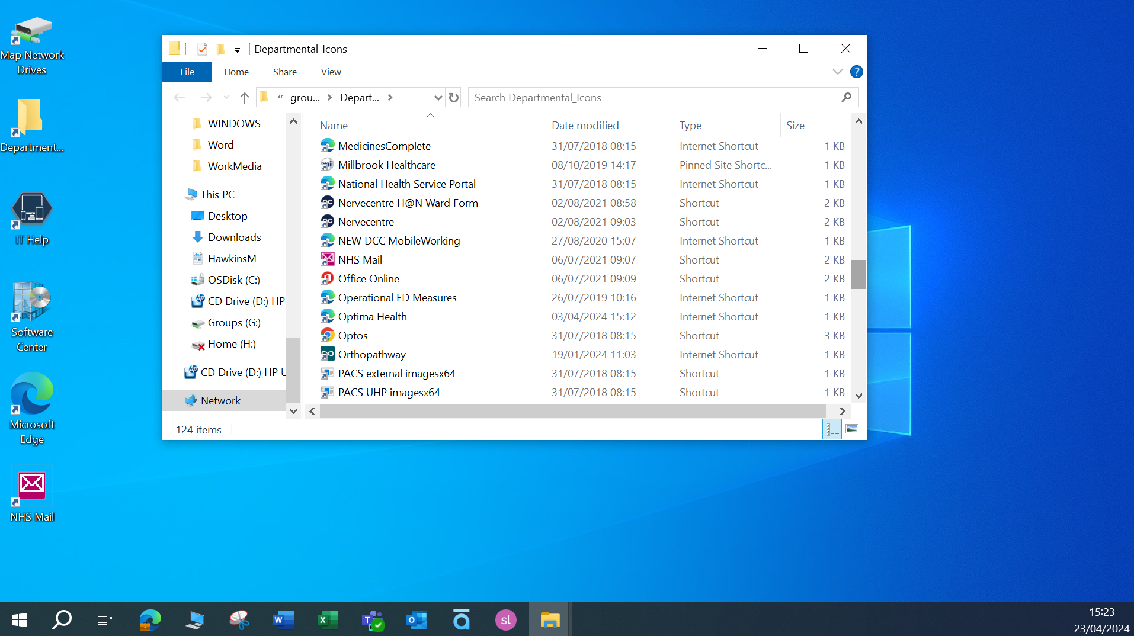Screen dimensions: 1134x636
Task: Click the search magnifier icon
Action: [x=847, y=98]
